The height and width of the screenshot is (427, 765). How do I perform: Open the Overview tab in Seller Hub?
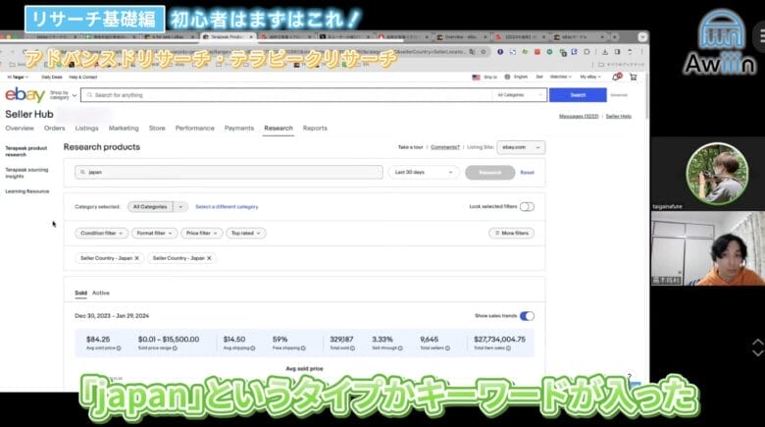(x=20, y=128)
